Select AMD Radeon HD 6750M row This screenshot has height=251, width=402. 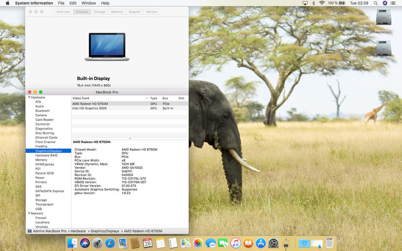[130, 104]
